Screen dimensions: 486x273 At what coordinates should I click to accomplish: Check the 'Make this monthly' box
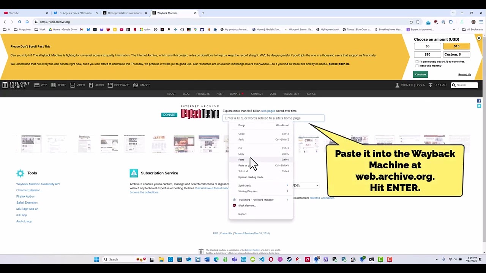click(417, 66)
